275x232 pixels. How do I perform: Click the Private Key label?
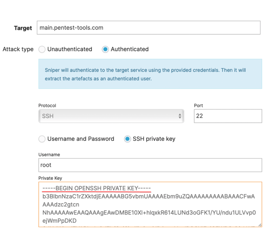[50, 178]
